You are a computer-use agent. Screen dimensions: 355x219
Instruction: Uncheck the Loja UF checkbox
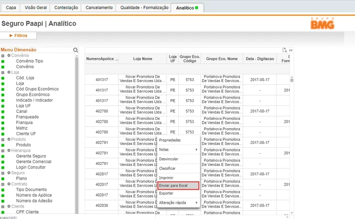click(3, 106)
